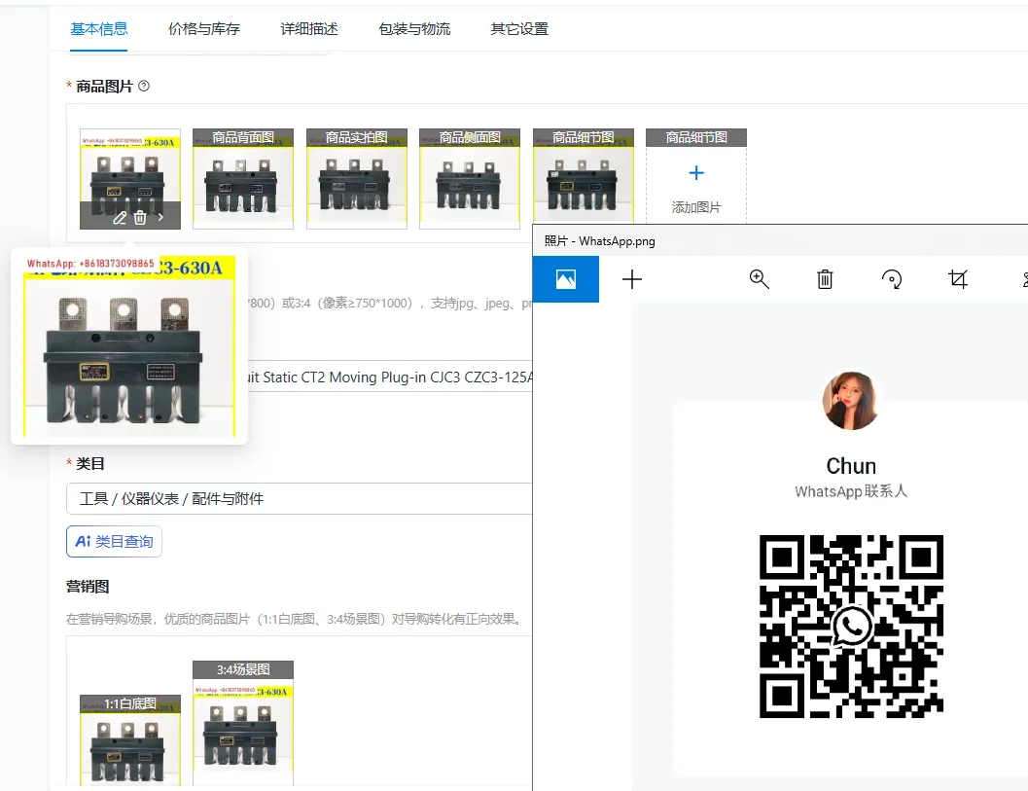The height and width of the screenshot is (791, 1028).
Task: Delete the first product image thumbnail
Action: click(140, 218)
